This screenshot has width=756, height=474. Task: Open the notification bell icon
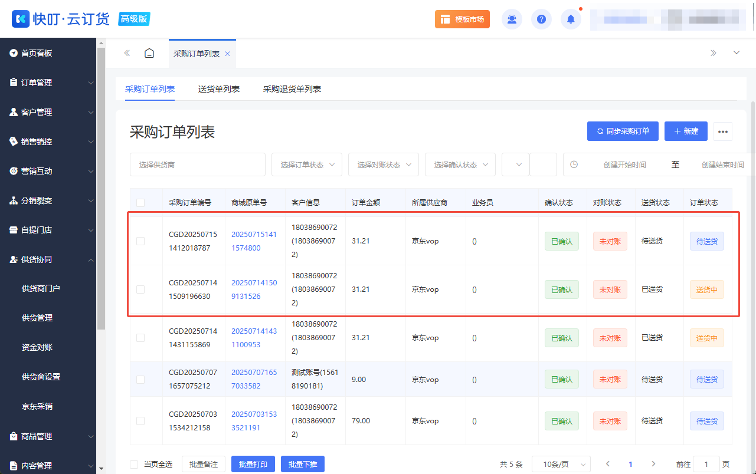pyautogui.click(x=571, y=19)
